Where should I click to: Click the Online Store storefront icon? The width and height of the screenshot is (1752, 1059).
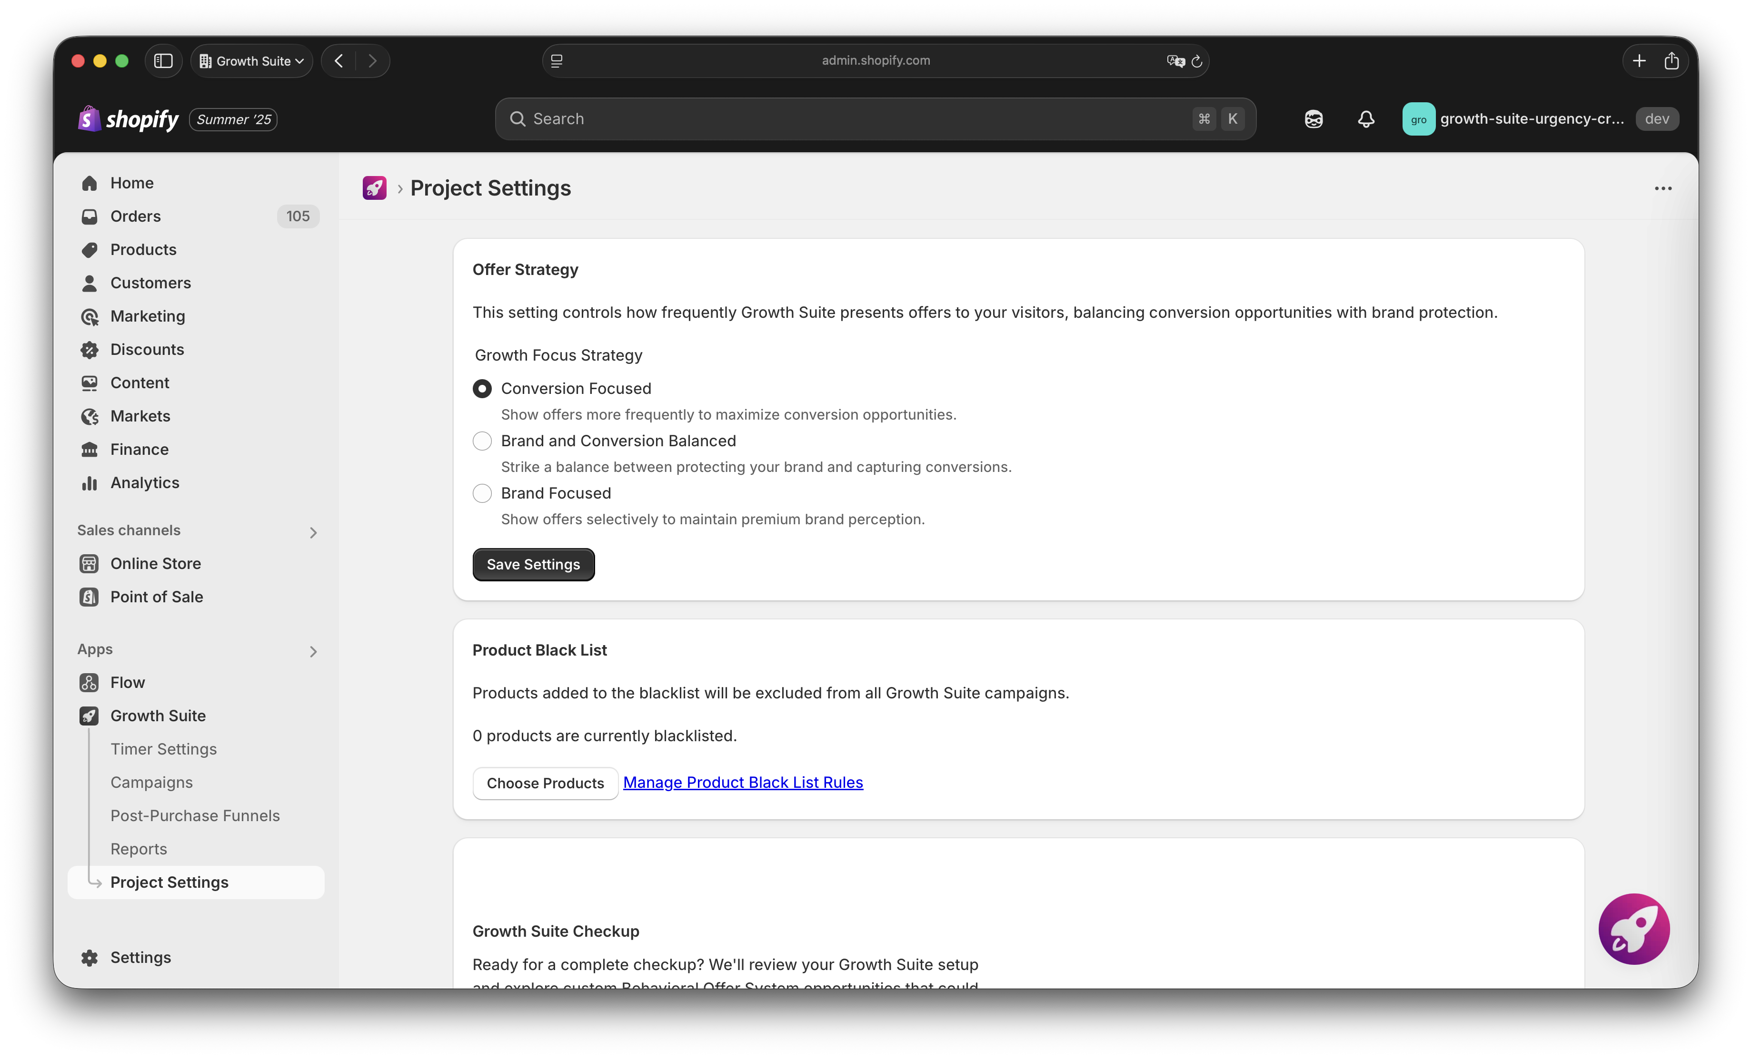tap(89, 564)
